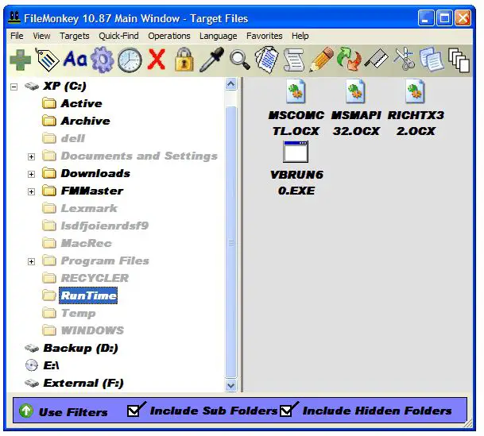Select the Backup (D:) drive
This screenshot has height=436, width=484.
[x=80, y=348]
